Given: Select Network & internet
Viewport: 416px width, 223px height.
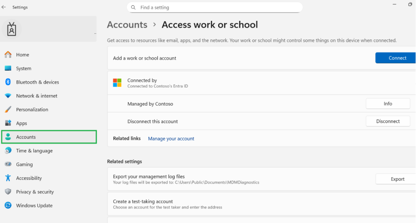Looking at the screenshot, I should pos(49,96).
